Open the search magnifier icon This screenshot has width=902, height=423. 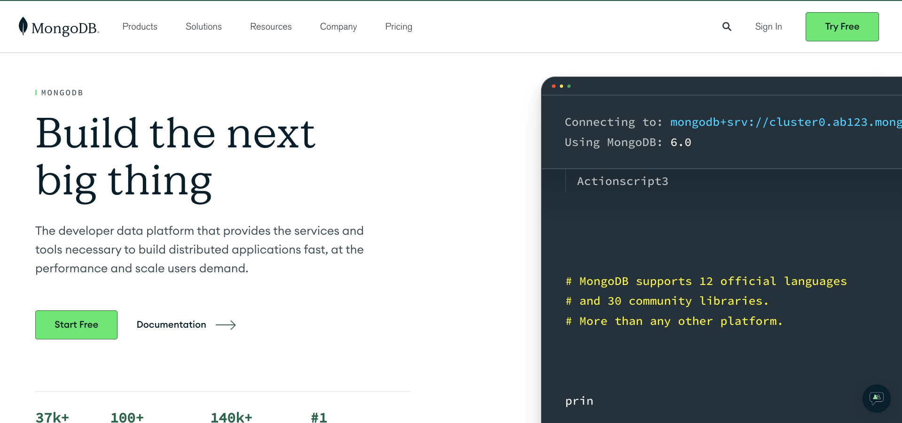click(x=727, y=27)
